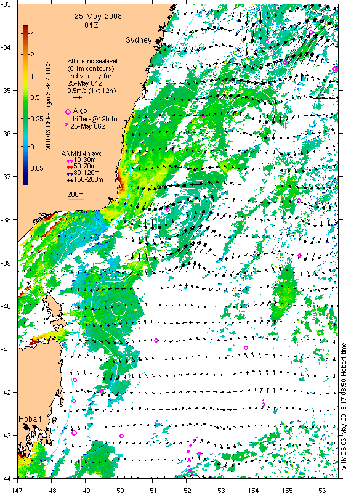Click the 'Argo' legend label
Screen dimensions: 351x493
80,112
